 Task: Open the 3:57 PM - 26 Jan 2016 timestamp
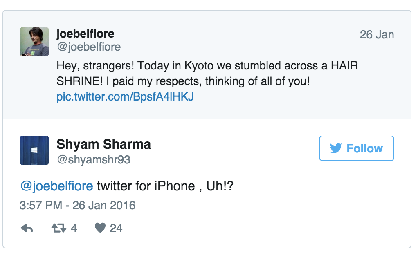77,205
